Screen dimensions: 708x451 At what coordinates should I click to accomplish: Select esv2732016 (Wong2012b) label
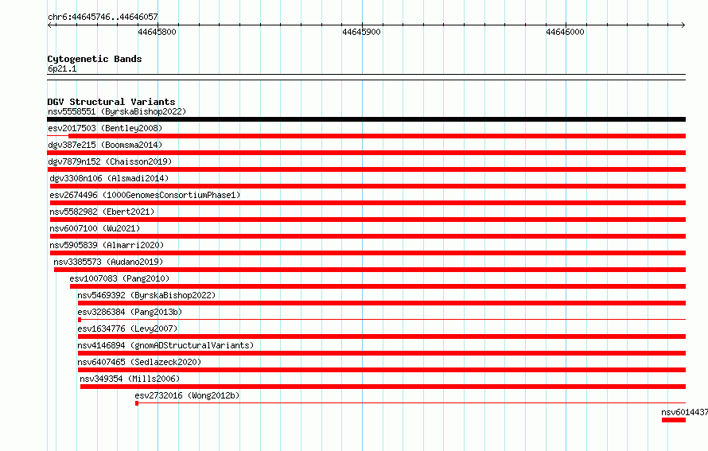pos(187,395)
